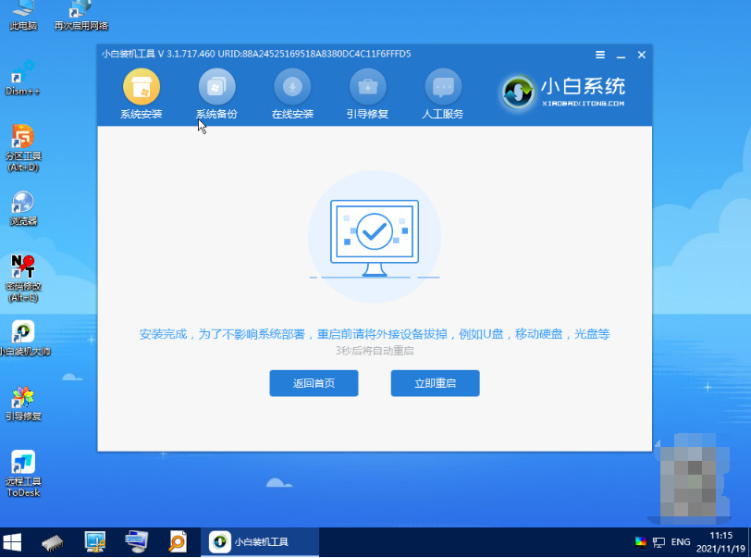Select the 浏览器 desktop shortcut
Screen dimensions: 751x558
[x=23, y=208]
